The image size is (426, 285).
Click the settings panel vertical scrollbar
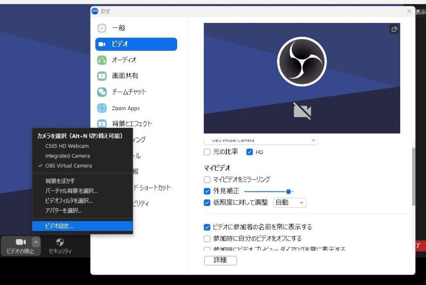[414, 176]
